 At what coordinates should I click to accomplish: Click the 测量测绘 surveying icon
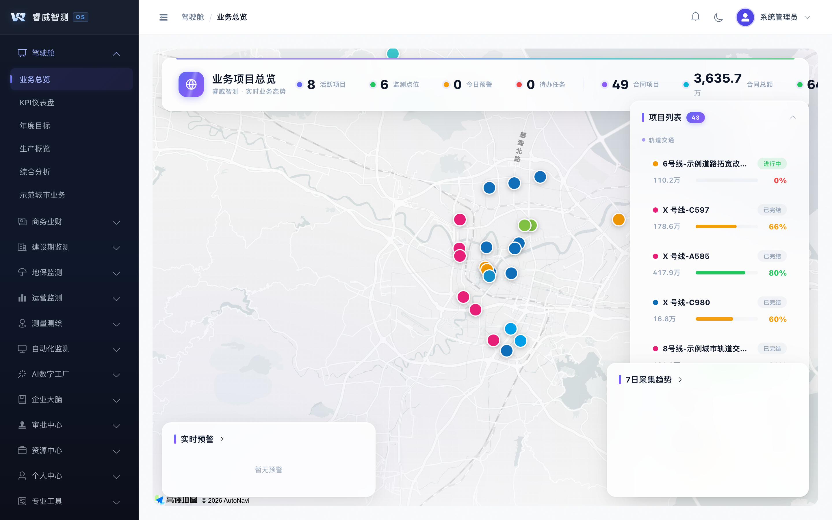tap(22, 323)
